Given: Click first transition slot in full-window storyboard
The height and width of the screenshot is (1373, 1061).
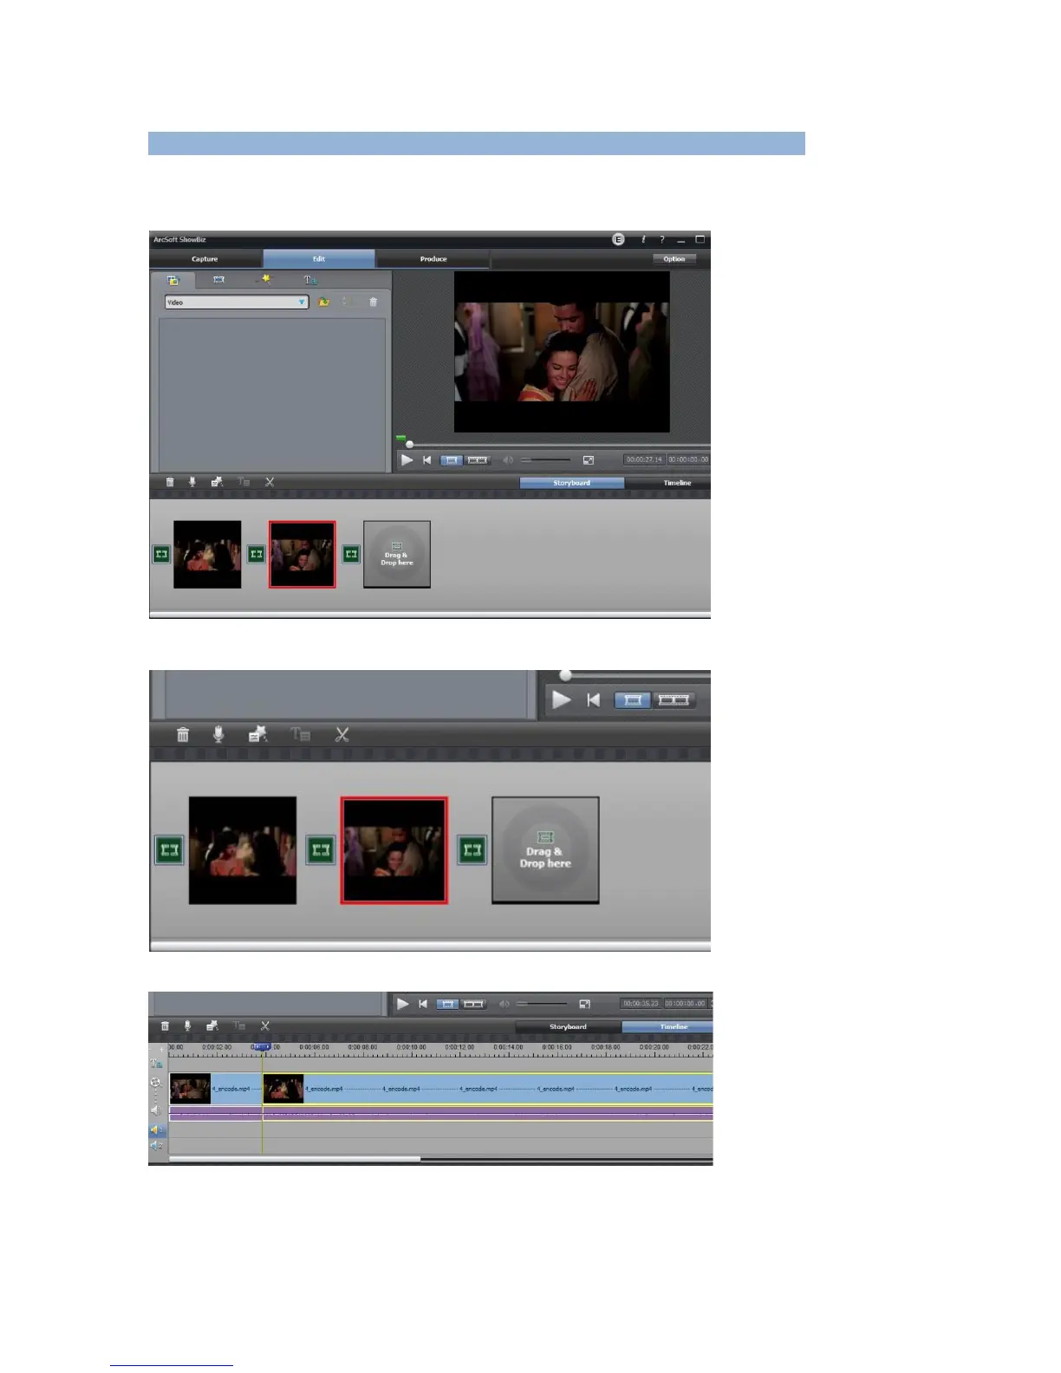Looking at the screenshot, I should click(161, 554).
